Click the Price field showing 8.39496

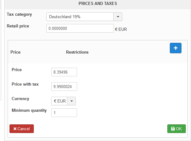tap(64, 72)
